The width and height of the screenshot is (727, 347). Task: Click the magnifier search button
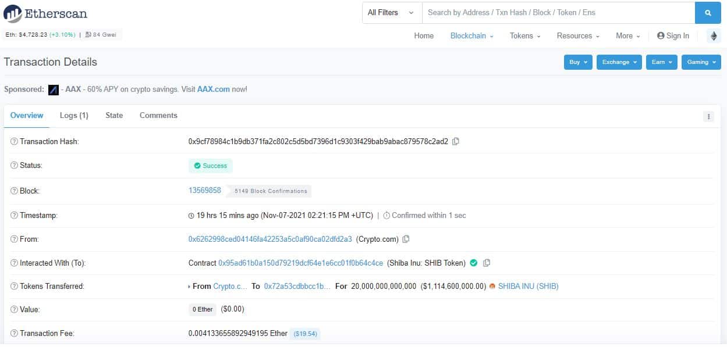[x=708, y=13]
